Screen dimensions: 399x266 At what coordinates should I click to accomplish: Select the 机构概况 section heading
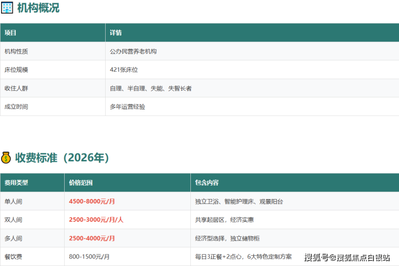pos(38,8)
